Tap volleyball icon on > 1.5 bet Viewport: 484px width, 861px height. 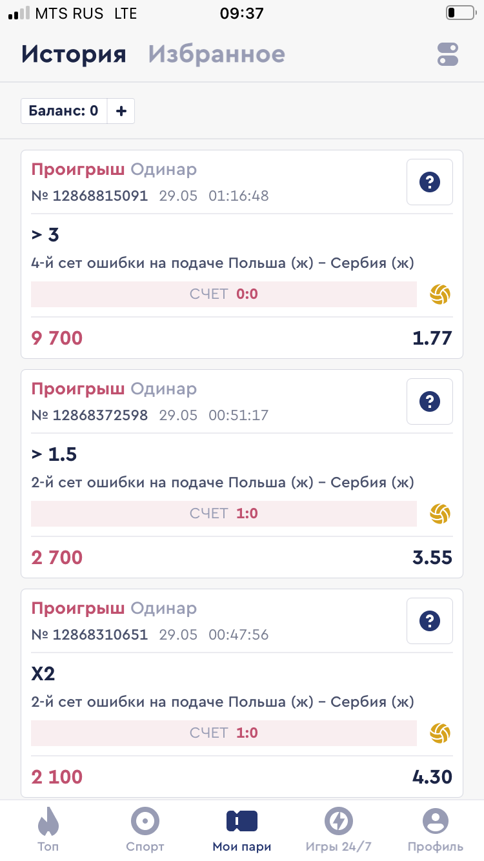click(440, 514)
